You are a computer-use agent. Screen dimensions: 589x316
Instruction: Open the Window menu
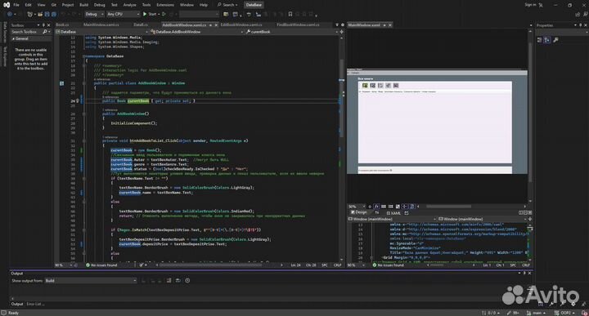tap(187, 5)
